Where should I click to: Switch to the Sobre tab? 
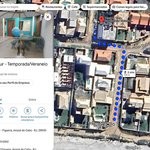coord(32,100)
